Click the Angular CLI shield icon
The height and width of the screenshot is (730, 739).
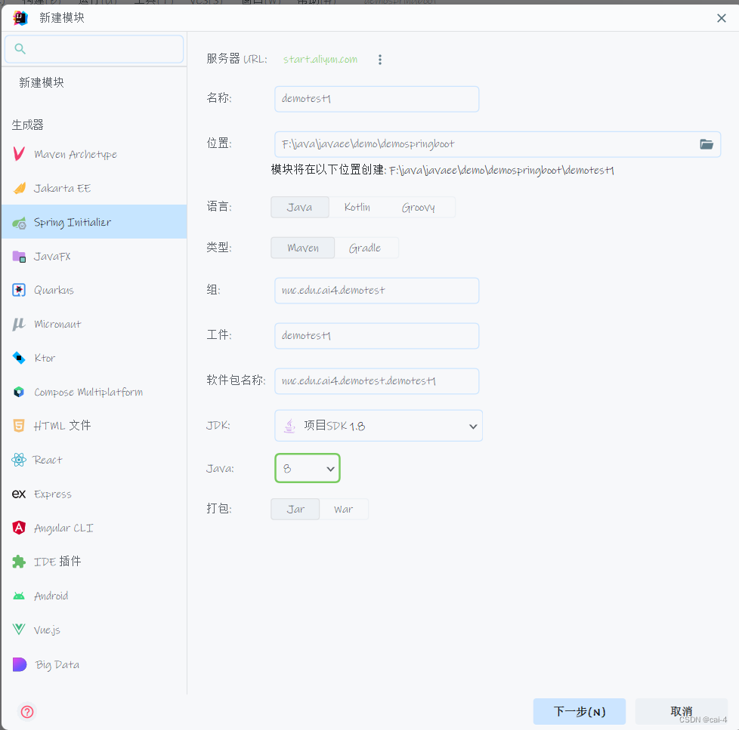click(x=19, y=528)
